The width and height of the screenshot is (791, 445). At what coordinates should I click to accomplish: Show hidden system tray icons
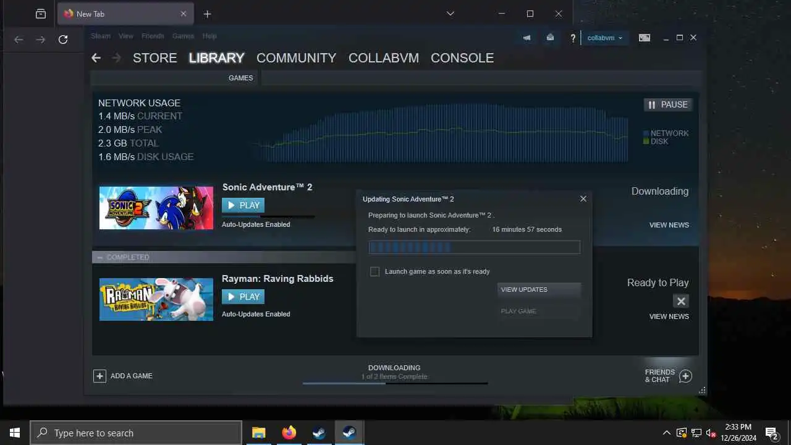click(x=666, y=433)
